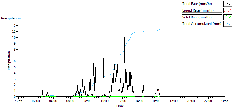Click the 22:00 tick label

(x=208, y=101)
